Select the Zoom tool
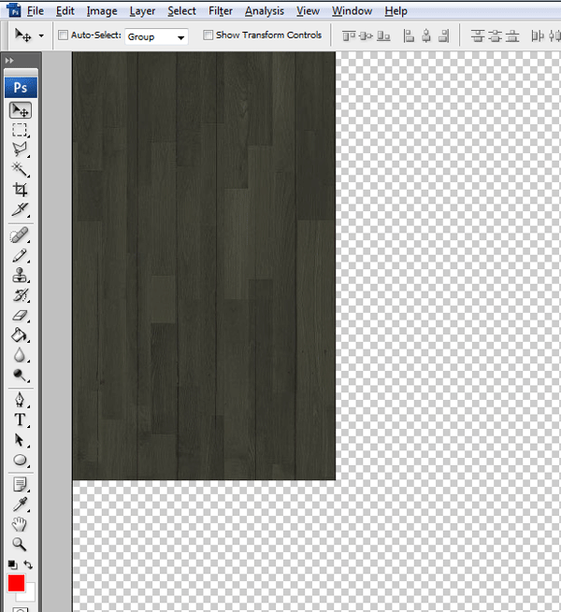 pos(20,545)
